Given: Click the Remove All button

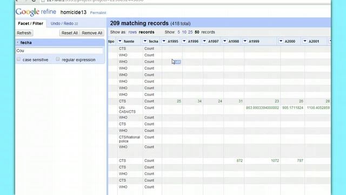Looking at the screenshot, I should 92,33.
